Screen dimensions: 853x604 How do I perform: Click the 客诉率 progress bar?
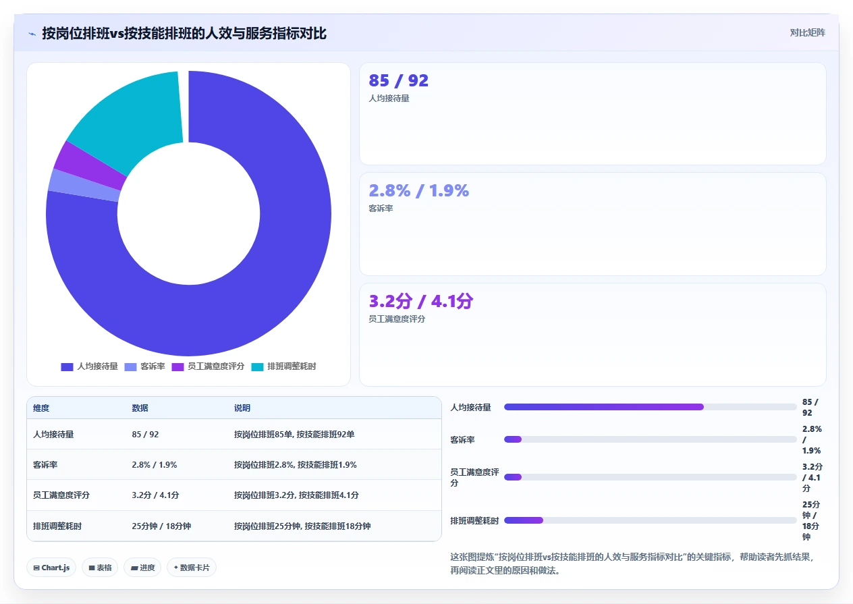click(651, 439)
